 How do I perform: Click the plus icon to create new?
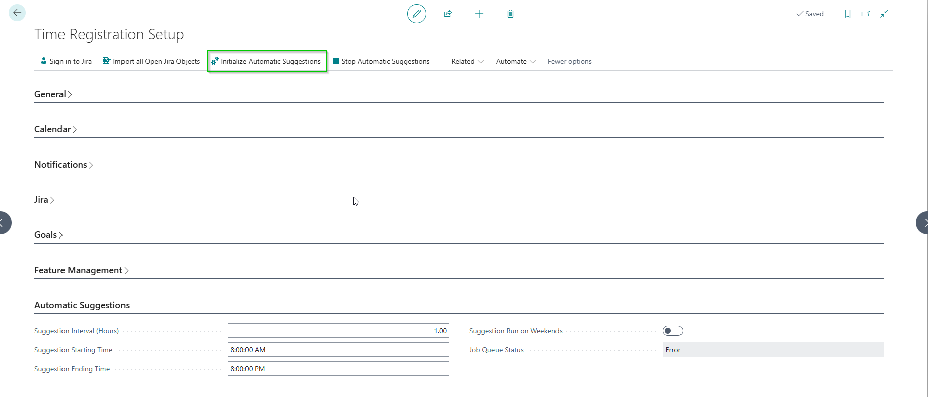(x=479, y=14)
